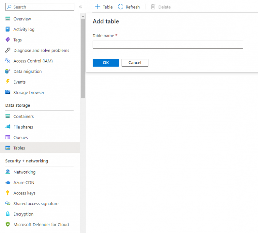Click the Access keys key icon

(8, 193)
